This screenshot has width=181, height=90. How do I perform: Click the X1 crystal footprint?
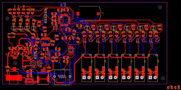point(54,18)
